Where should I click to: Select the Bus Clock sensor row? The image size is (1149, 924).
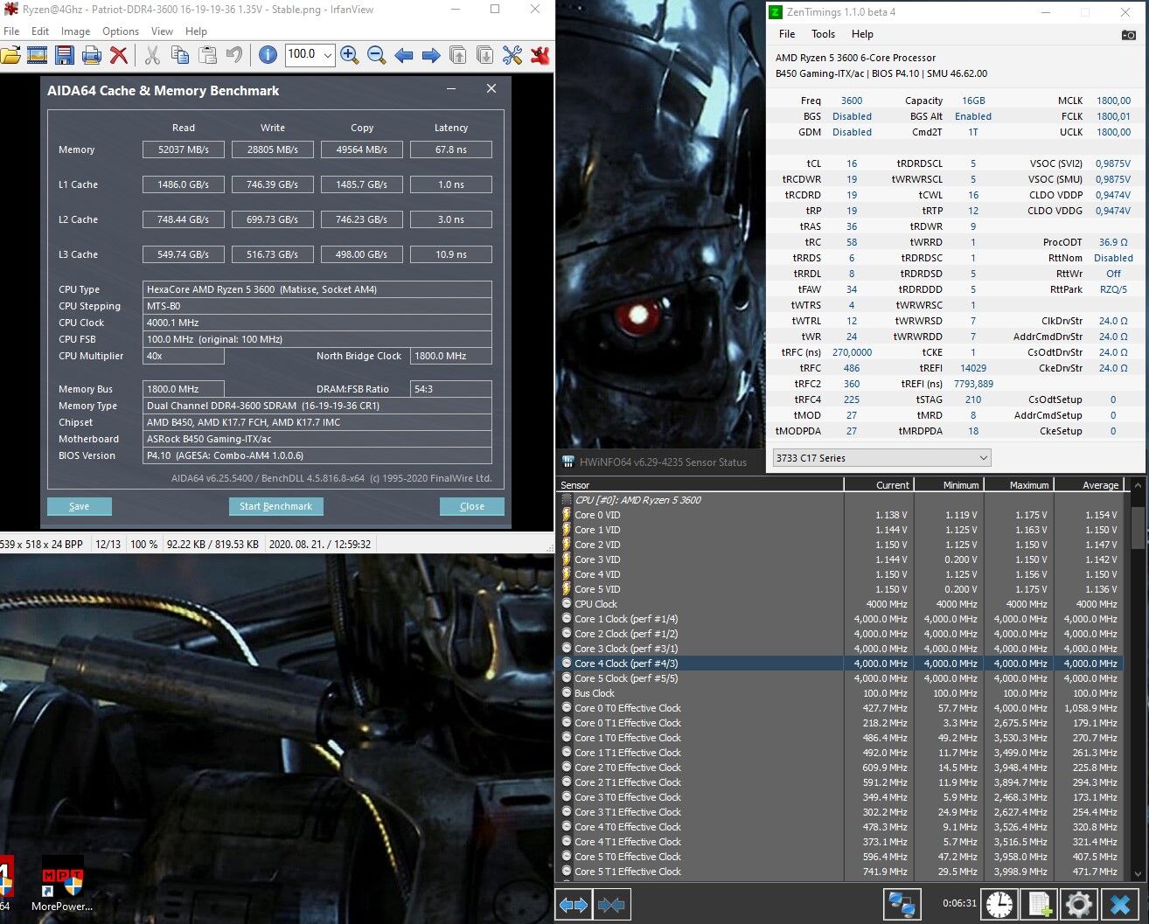point(839,693)
